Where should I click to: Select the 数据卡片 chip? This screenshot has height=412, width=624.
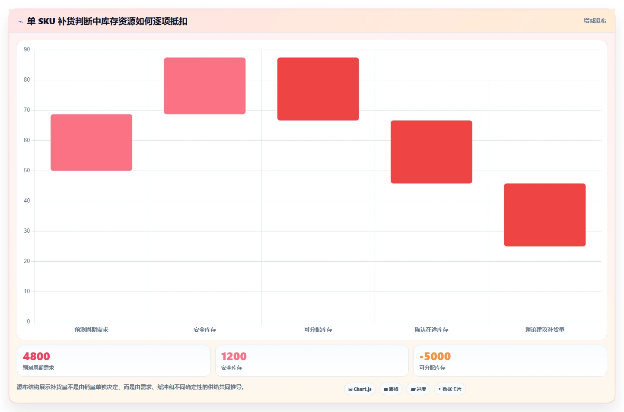(x=450, y=389)
